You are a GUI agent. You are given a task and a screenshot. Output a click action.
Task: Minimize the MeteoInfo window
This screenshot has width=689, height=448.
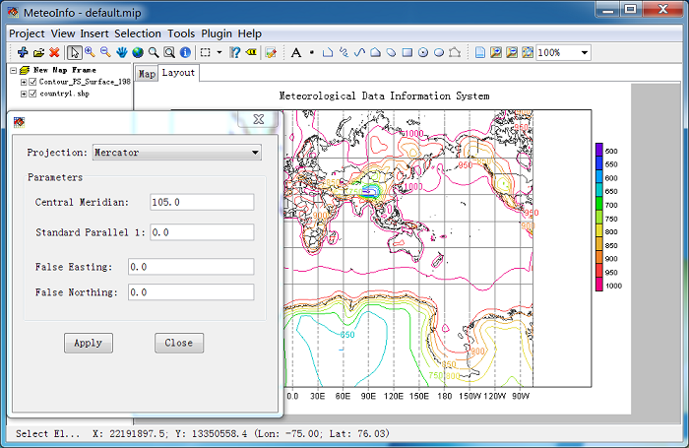(x=607, y=10)
